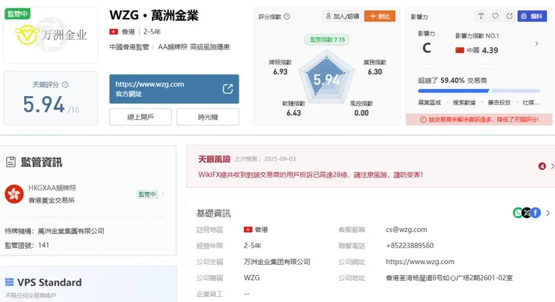Click the 軟體指數 6.43 value
Image resolution: width=555 pixels, height=302 pixels.
tap(293, 113)
